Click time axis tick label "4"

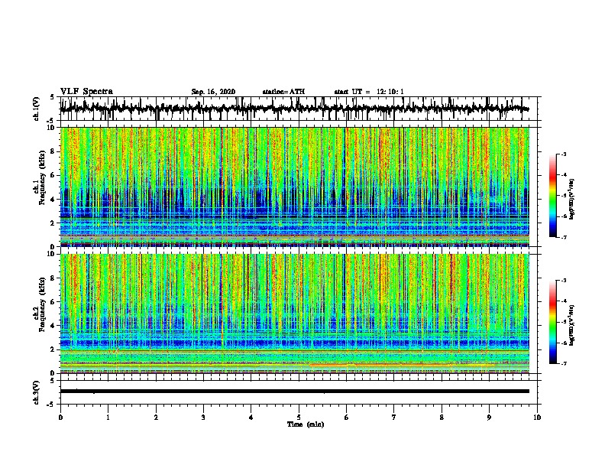click(251, 418)
